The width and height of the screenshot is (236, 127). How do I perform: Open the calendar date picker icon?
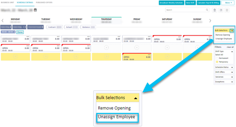35,10
